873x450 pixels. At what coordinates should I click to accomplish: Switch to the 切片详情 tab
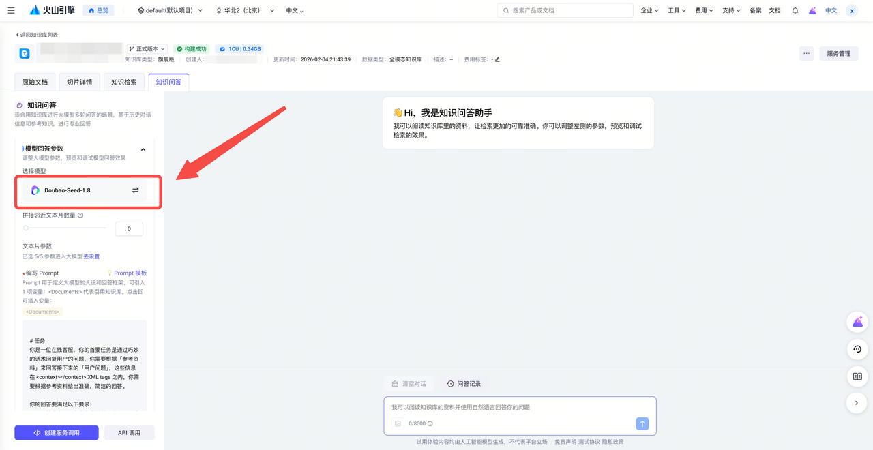tap(80, 82)
